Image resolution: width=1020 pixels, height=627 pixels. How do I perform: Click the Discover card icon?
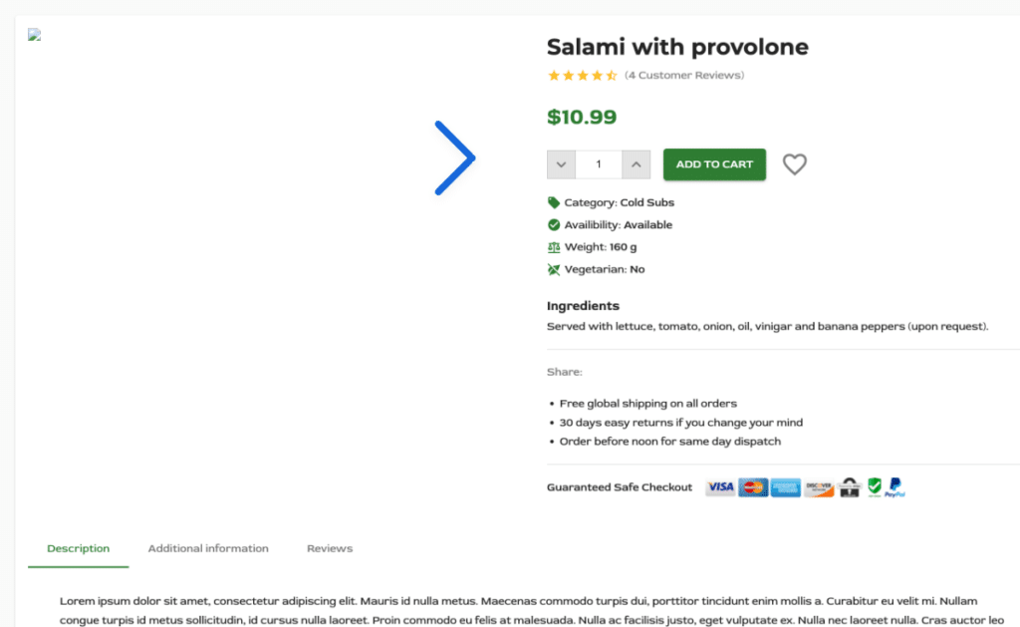tap(819, 487)
